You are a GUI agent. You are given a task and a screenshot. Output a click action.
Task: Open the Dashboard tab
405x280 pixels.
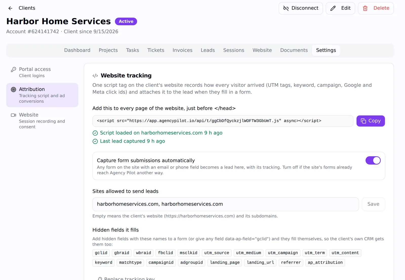click(x=77, y=50)
